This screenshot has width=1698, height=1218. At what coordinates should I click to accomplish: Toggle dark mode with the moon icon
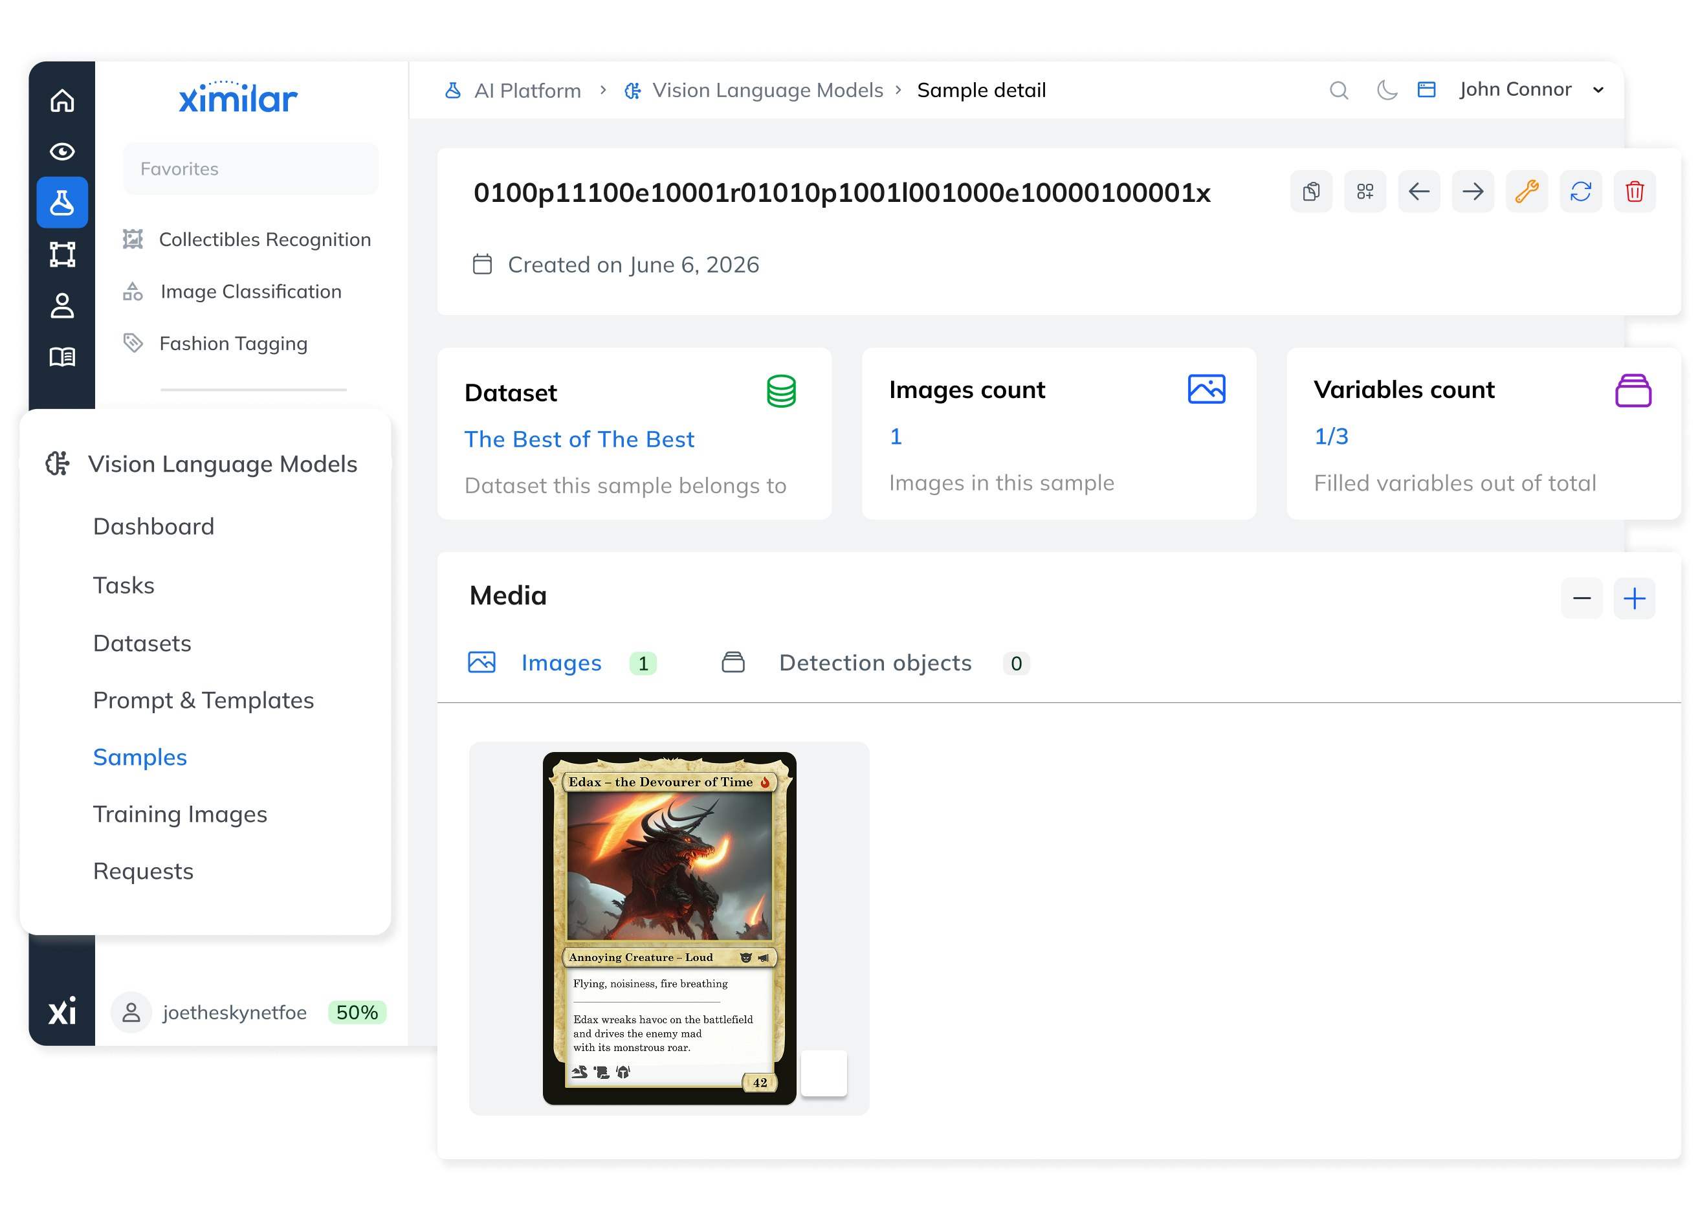pos(1387,90)
